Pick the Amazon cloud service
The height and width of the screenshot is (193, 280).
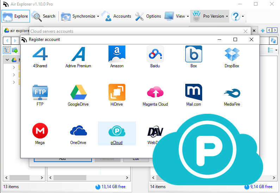(x=117, y=54)
